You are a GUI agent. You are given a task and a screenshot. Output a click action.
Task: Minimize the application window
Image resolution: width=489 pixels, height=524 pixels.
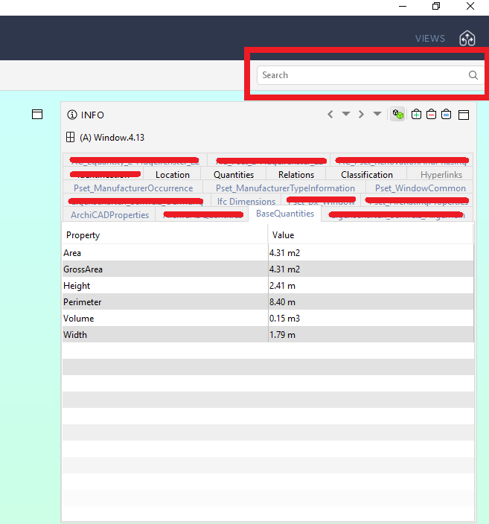(403, 7)
